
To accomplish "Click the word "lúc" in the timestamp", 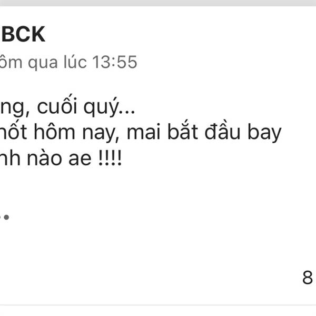I will click(x=75, y=62).
